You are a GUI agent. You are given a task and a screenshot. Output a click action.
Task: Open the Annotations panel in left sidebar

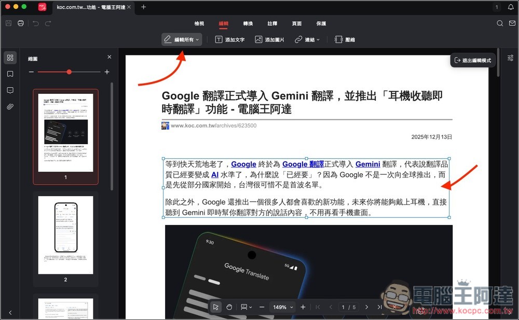click(x=10, y=90)
